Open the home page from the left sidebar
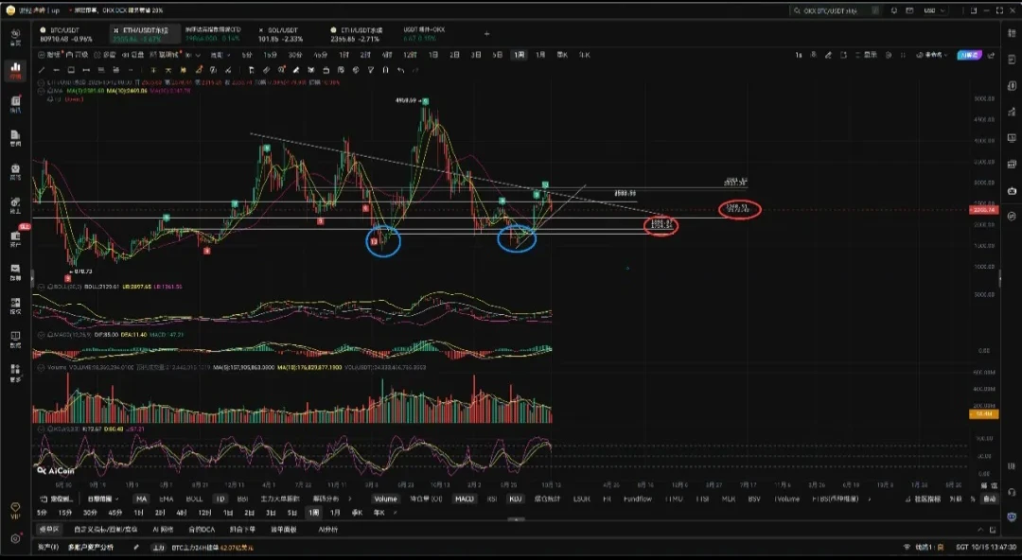This screenshot has height=560, width=1022. 16,37
